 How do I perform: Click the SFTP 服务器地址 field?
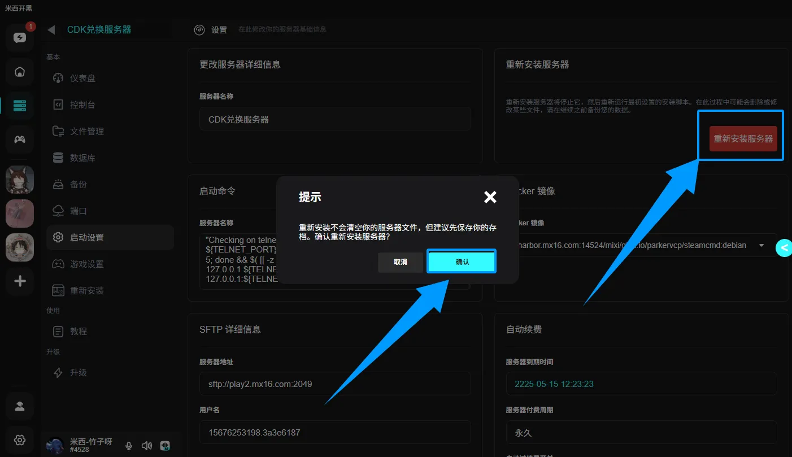pyautogui.click(x=335, y=384)
